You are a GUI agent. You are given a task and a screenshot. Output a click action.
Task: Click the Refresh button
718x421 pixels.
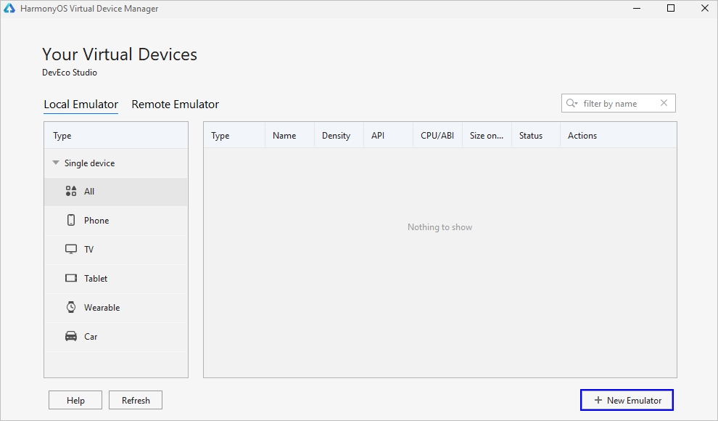coord(136,401)
